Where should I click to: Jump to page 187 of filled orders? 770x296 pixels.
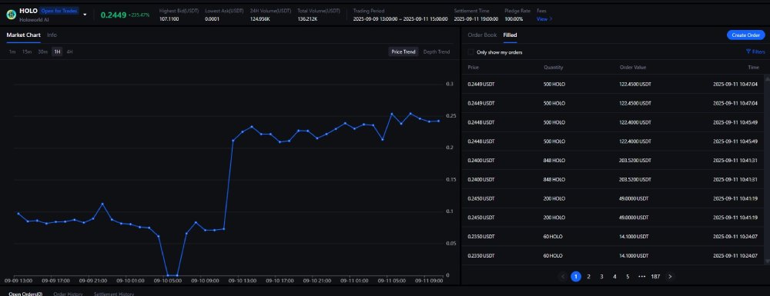[655, 277]
